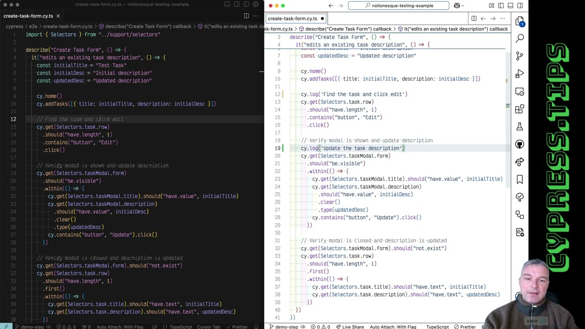
Task: Toggle primary sidebar in left window title bar
Action: [x=237, y=5]
